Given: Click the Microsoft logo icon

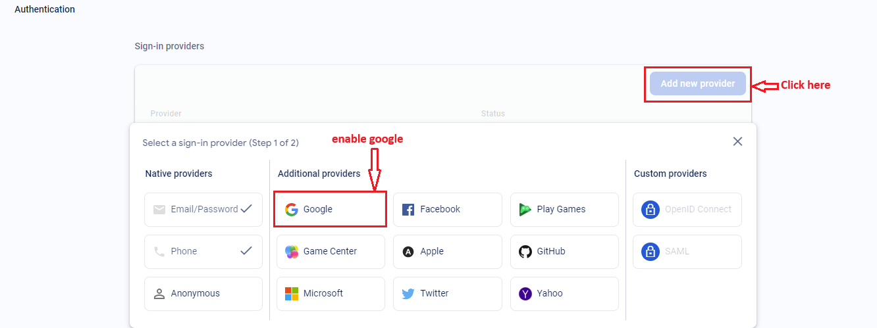Looking at the screenshot, I should click(291, 294).
